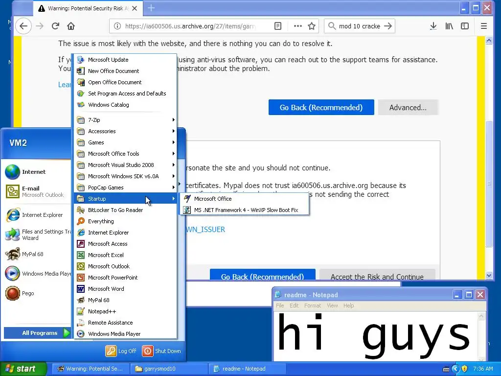
Task: Open the File menu in Notepad
Action: pyautogui.click(x=280, y=305)
